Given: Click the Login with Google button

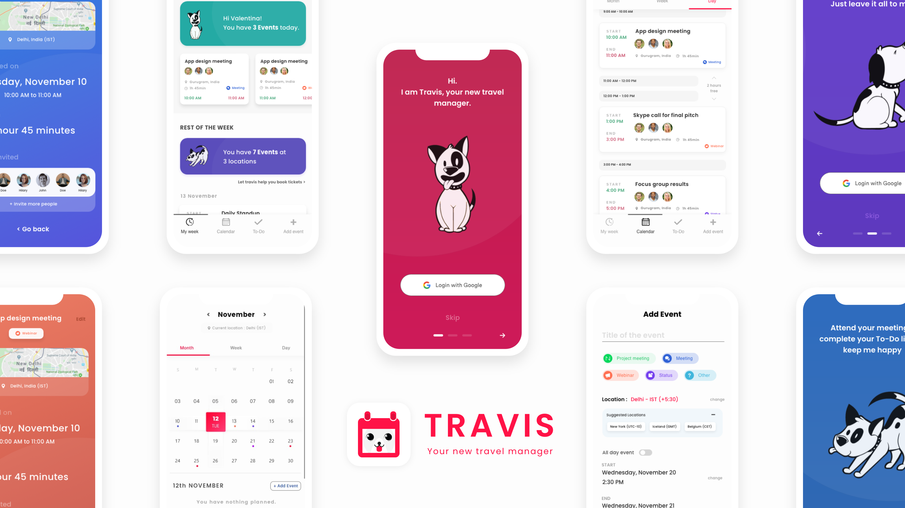Looking at the screenshot, I should pyautogui.click(x=452, y=285).
